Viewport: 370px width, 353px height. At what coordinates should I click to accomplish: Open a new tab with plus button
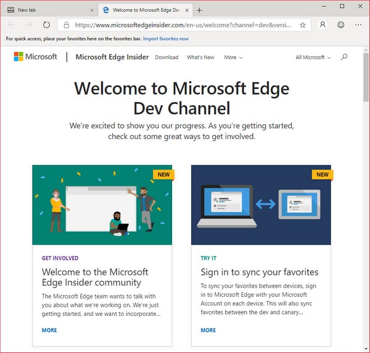(x=199, y=10)
